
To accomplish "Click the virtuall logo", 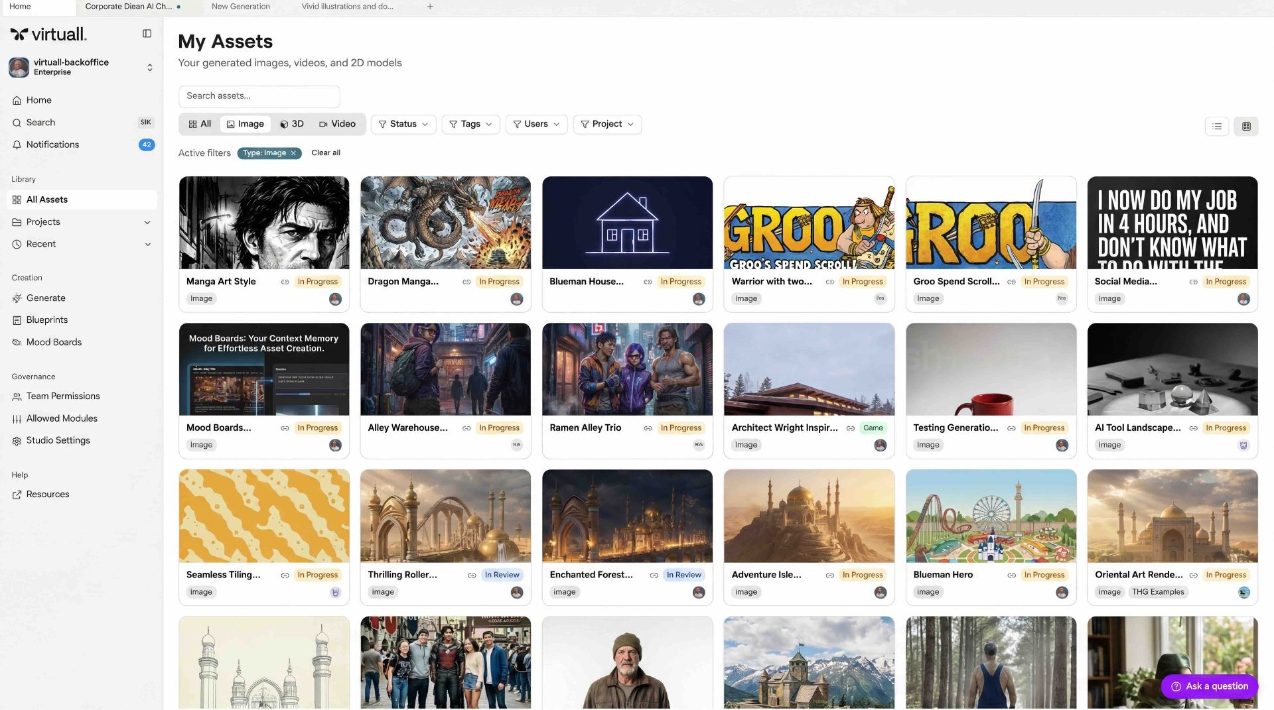I will (48, 34).
